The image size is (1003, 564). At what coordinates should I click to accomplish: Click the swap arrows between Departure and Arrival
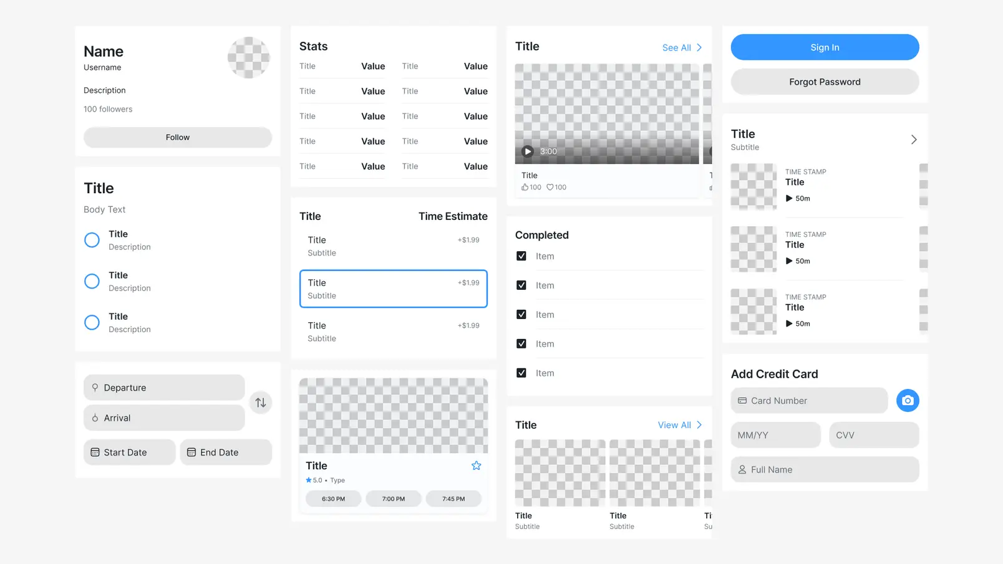point(261,403)
